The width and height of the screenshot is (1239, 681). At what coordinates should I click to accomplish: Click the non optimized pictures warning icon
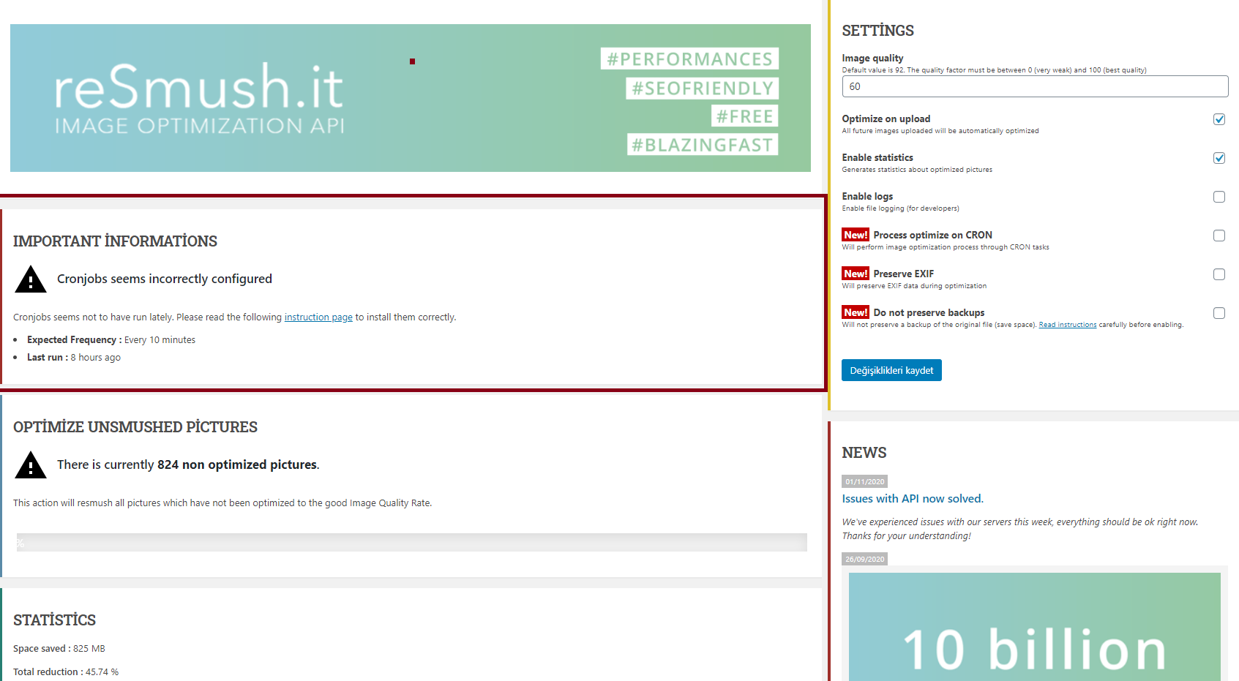point(31,464)
